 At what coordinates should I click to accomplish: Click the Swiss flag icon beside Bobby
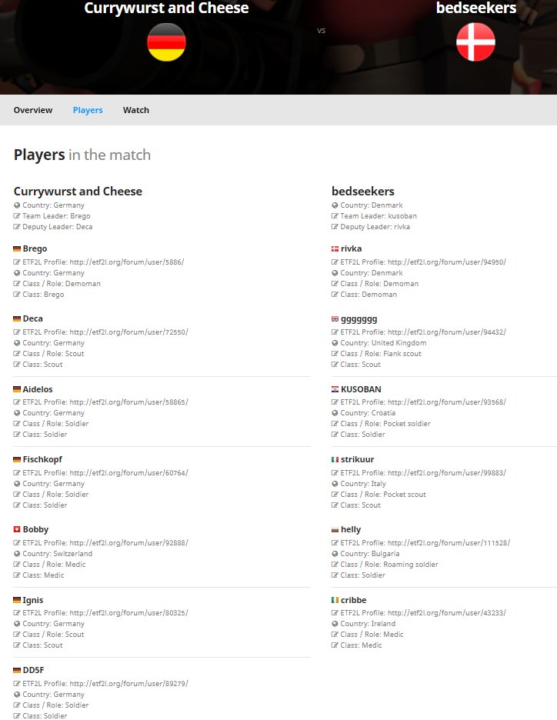pos(17,529)
